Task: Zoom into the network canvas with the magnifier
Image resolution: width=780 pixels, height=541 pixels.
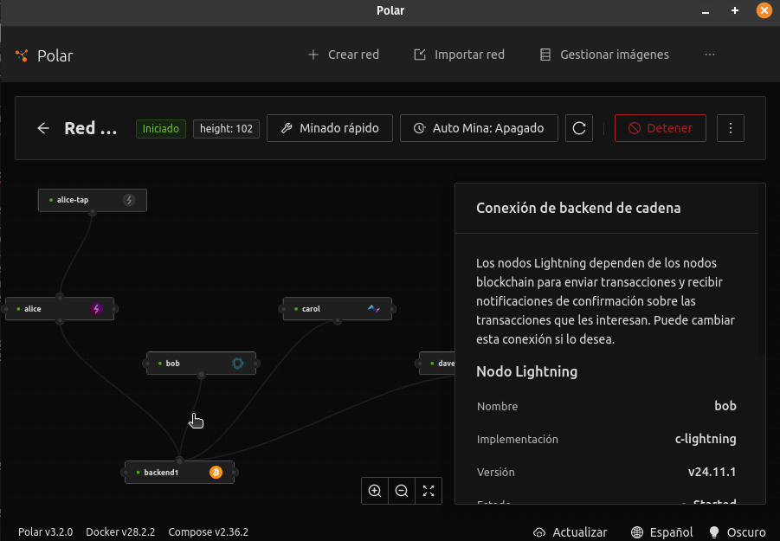Action: pos(375,491)
